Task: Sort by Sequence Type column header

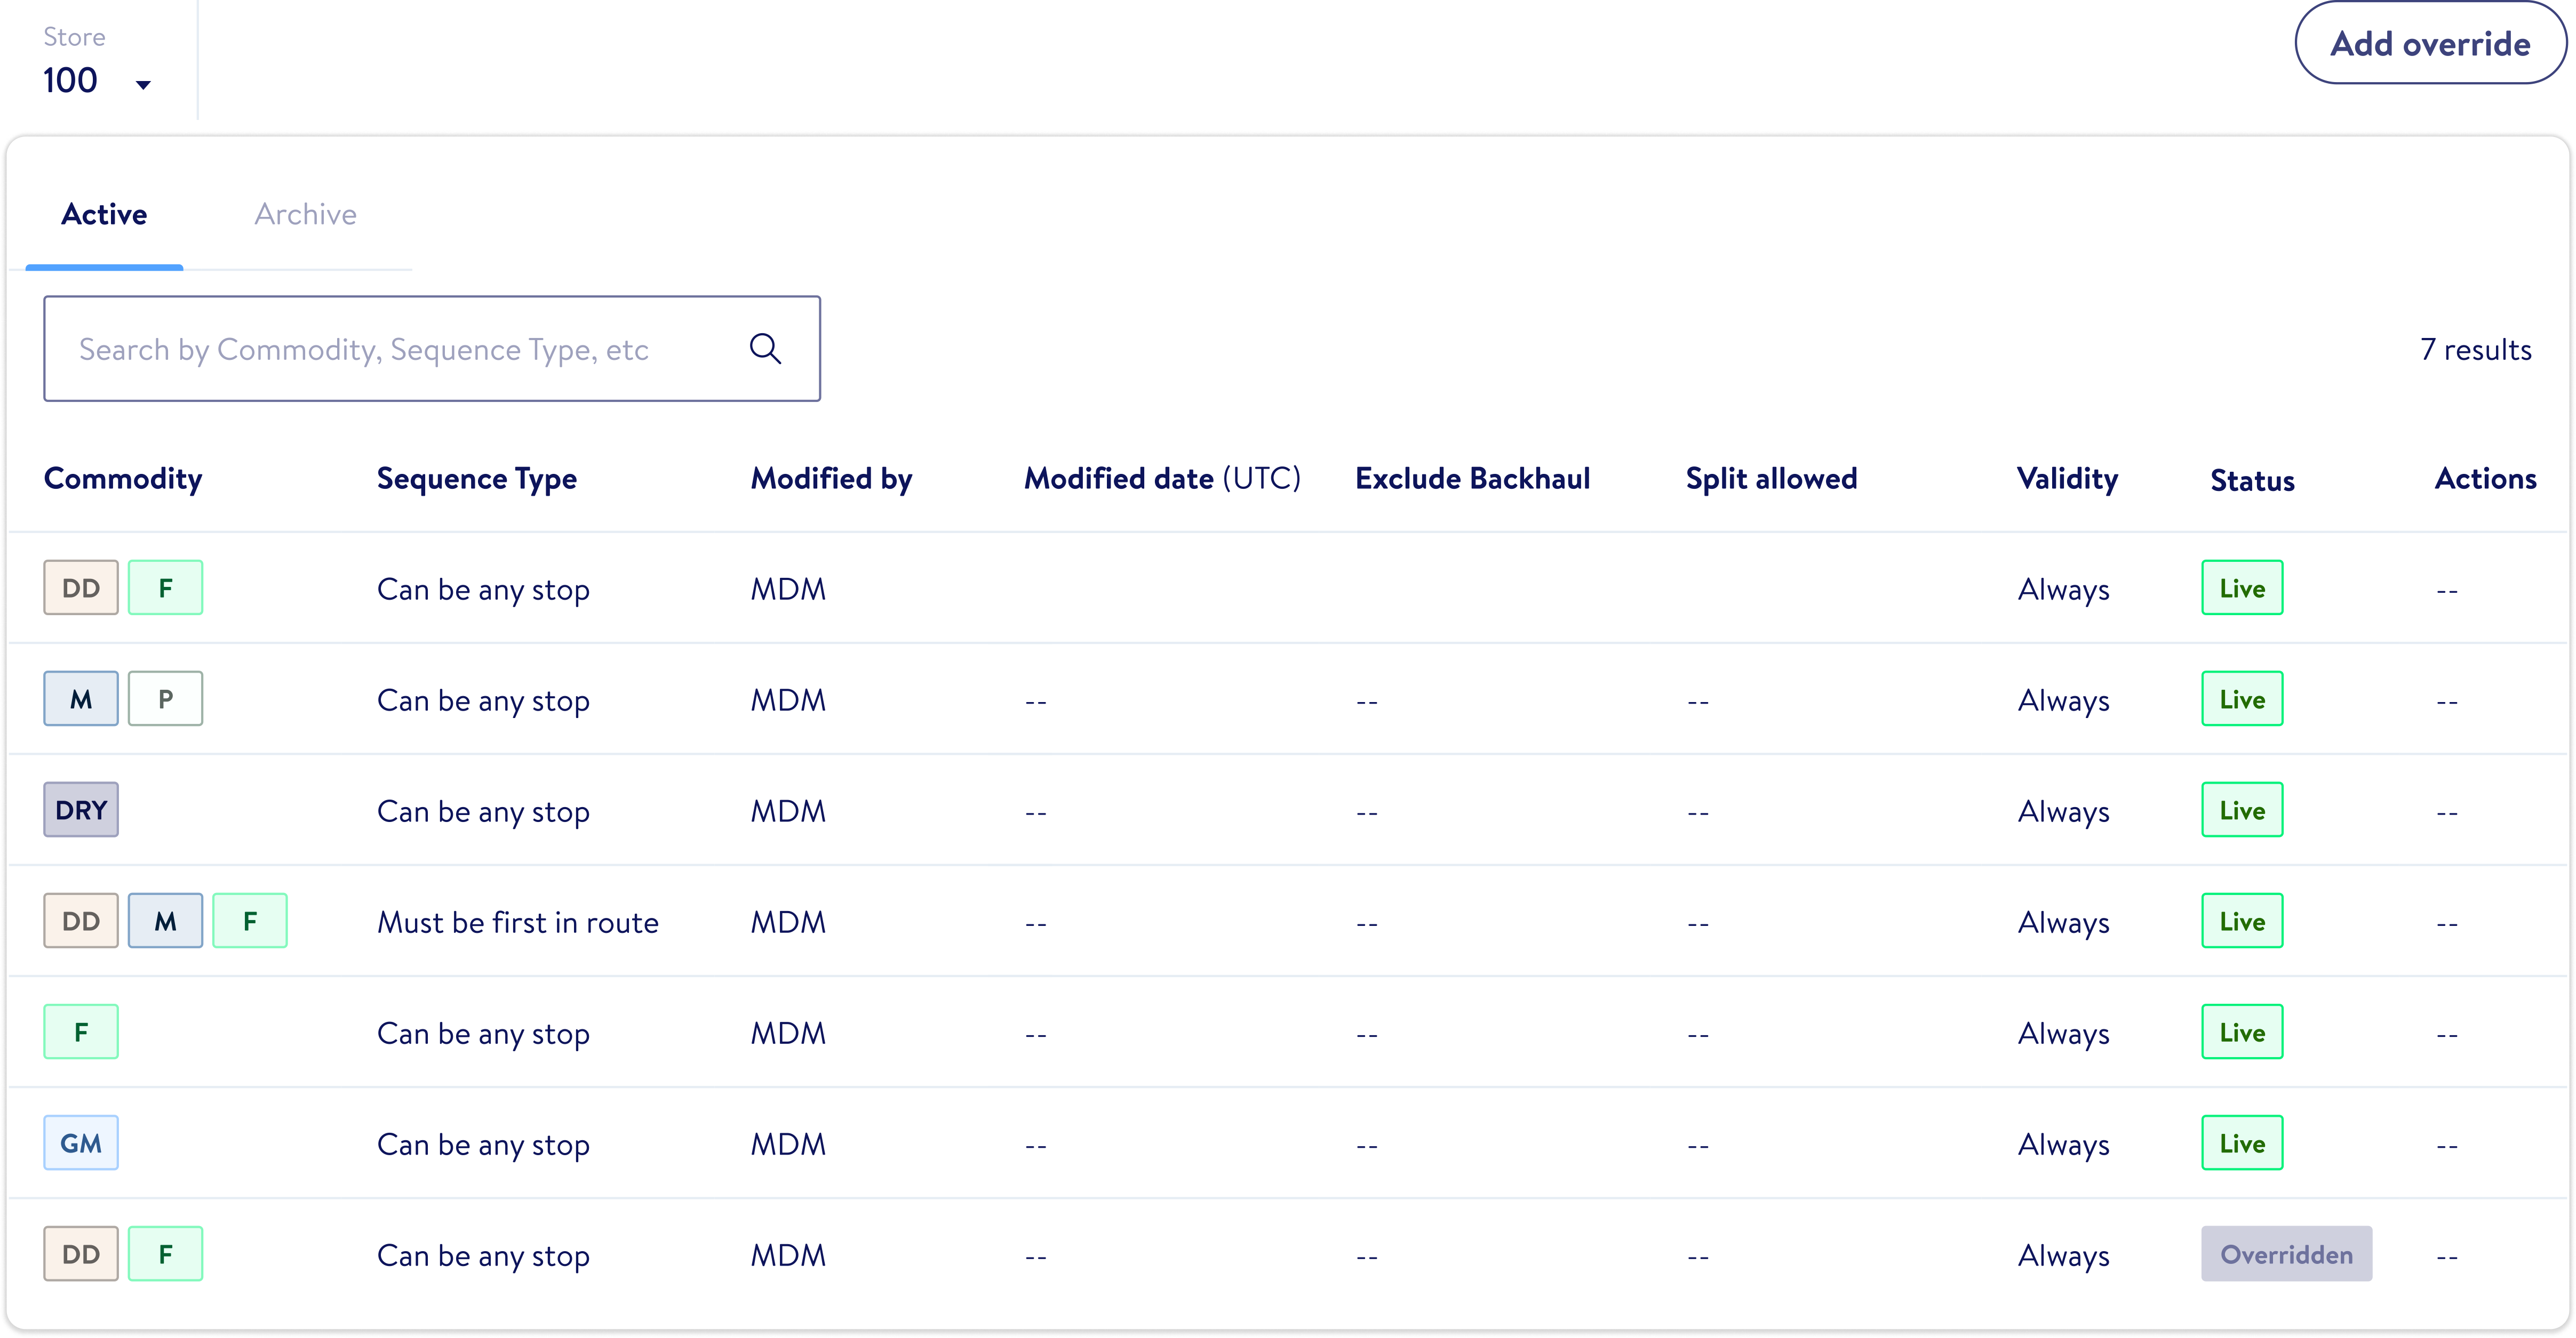Action: (x=477, y=479)
